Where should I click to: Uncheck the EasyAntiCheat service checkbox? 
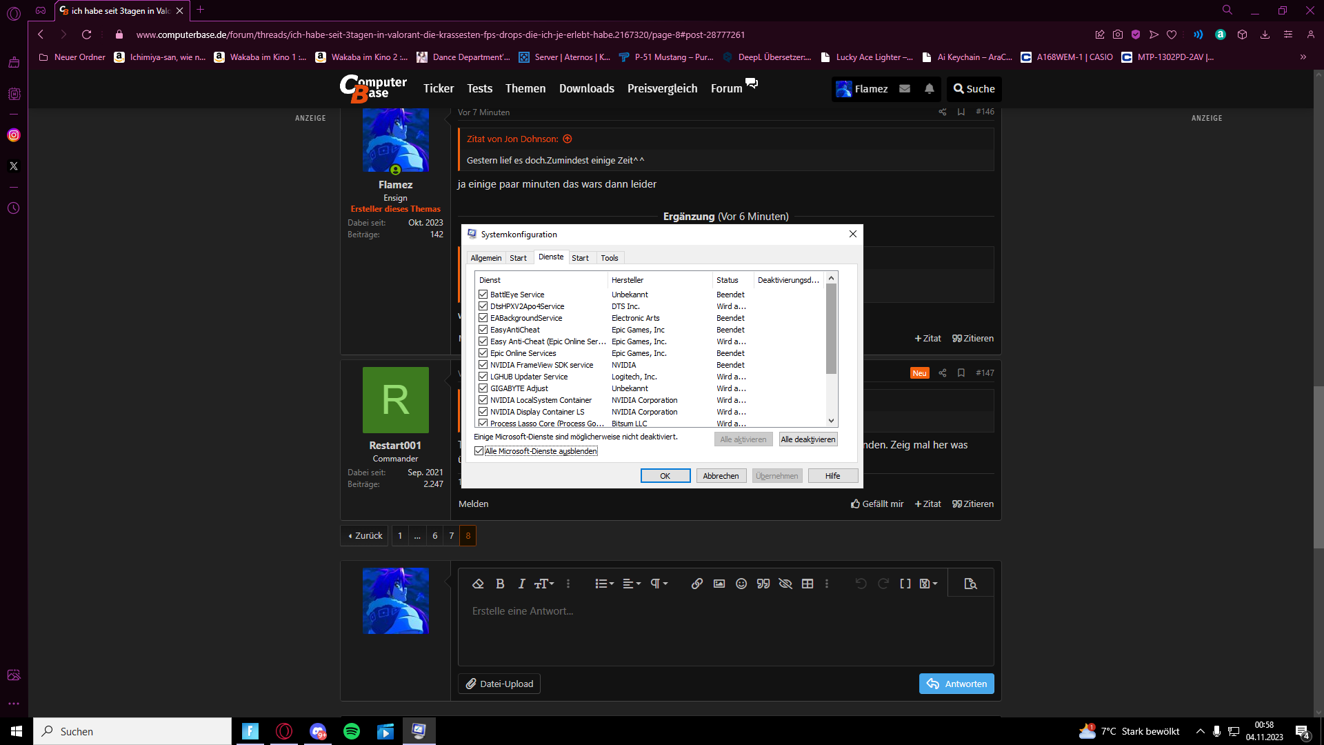(483, 330)
